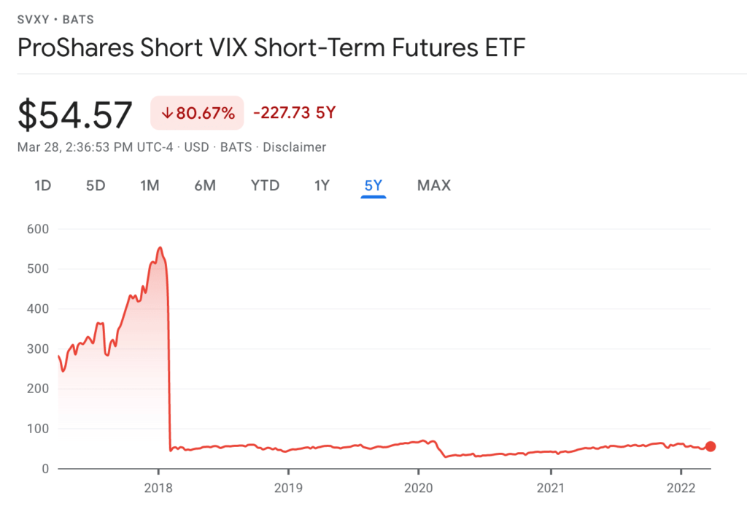Switch chart to the 1Y range
Screen dimensions: 747x517
coord(322,185)
